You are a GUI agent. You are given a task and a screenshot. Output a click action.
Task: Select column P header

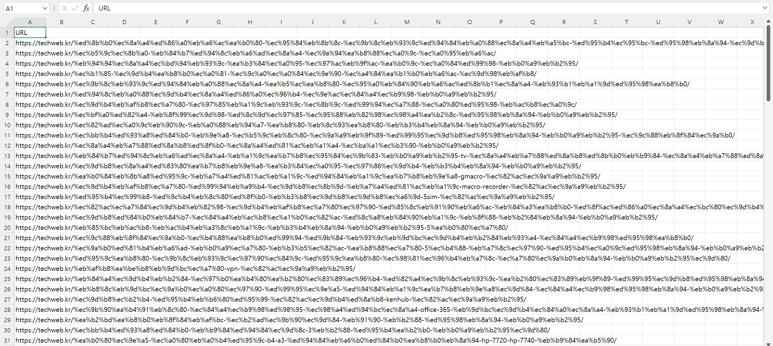click(x=501, y=22)
